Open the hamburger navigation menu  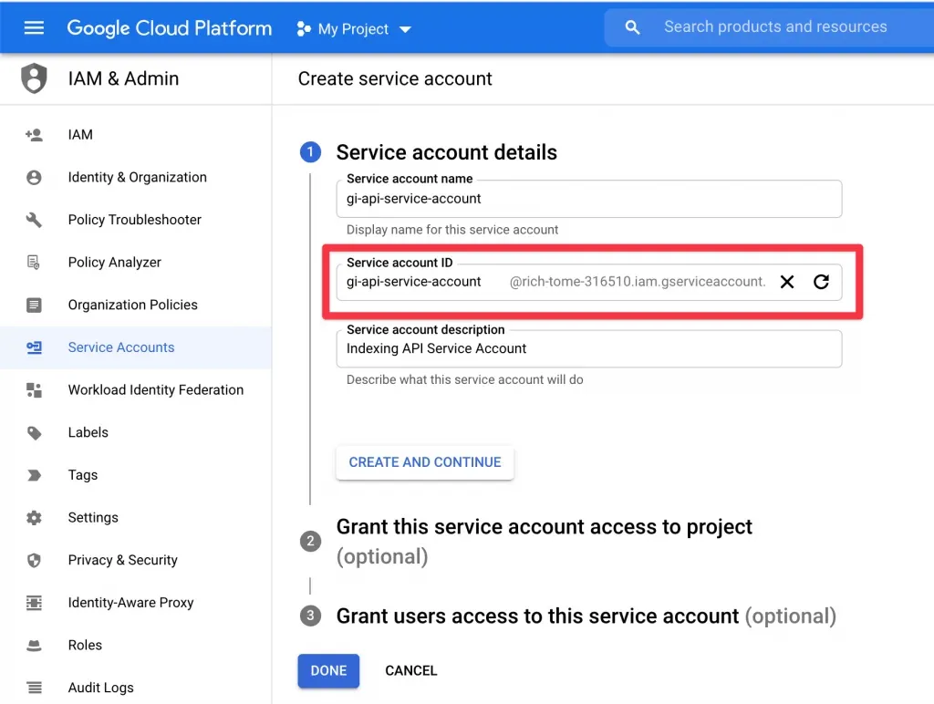tap(34, 28)
